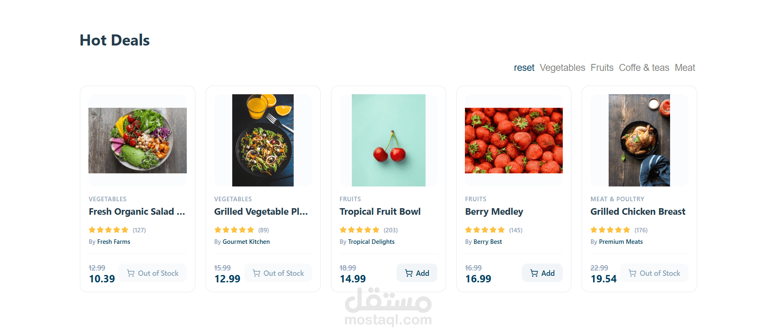
Task: Click the cart icon on Tropical Fruit Bowl's Add button
Action: pos(409,273)
